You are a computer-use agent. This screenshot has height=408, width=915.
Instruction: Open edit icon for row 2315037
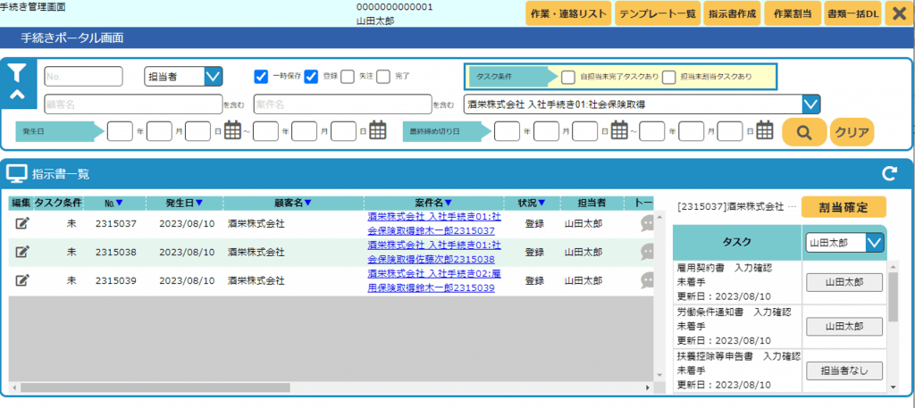[x=22, y=223]
